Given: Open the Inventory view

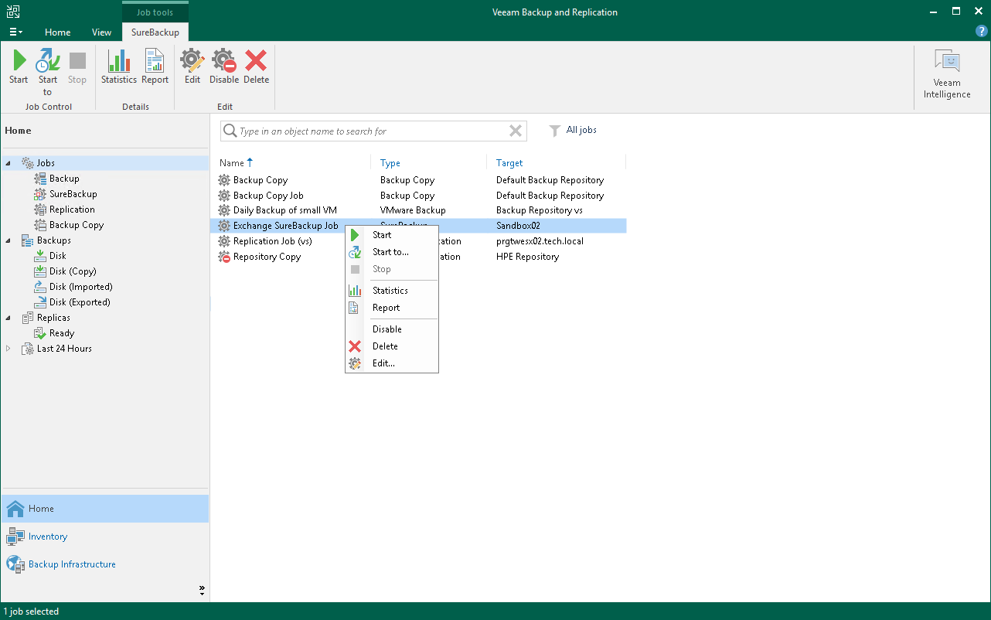Looking at the screenshot, I should 48,536.
